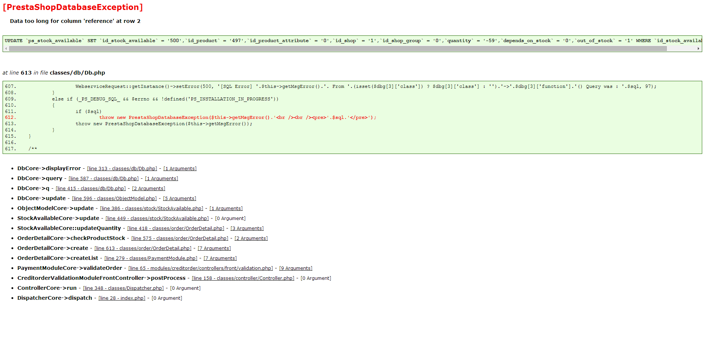This screenshot has width=707, height=347.
Task: Open line 575 OrderDetail.php link
Action: 180,238
